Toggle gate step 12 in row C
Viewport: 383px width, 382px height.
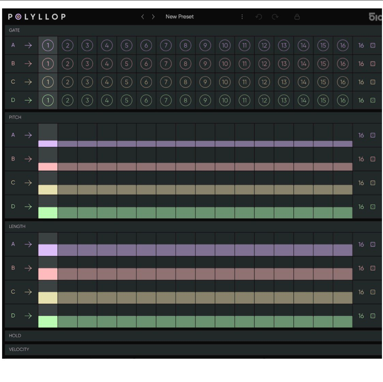tap(264, 82)
